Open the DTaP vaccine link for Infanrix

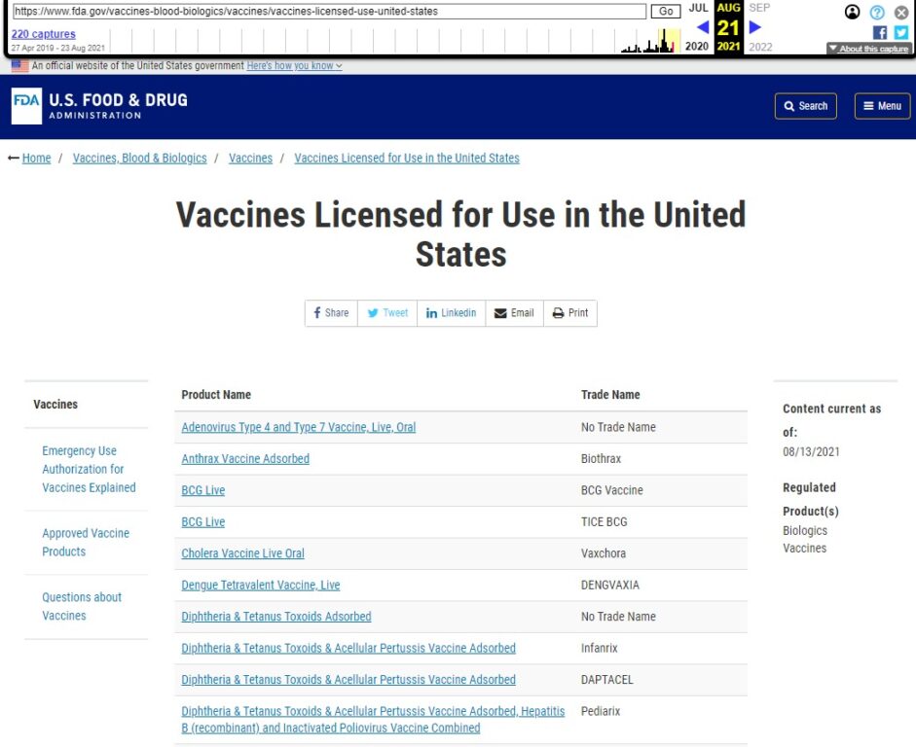pyautogui.click(x=348, y=648)
